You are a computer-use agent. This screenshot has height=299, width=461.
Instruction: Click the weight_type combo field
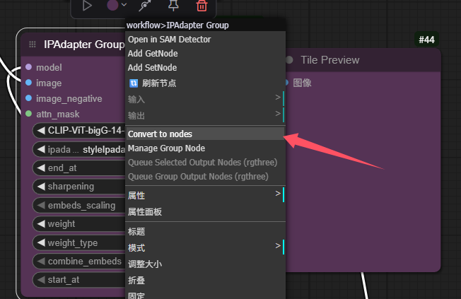(79, 242)
